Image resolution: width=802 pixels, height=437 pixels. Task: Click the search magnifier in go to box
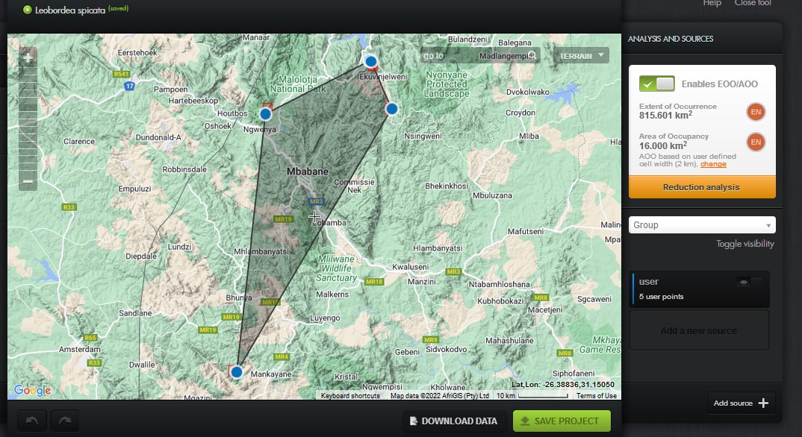pyautogui.click(x=533, y=55)
